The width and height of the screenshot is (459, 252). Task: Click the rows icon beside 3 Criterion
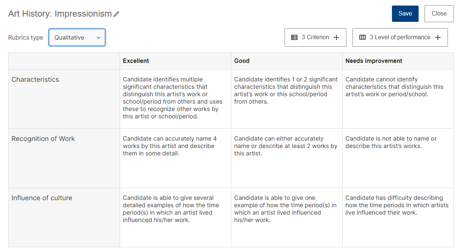(295, 37)
